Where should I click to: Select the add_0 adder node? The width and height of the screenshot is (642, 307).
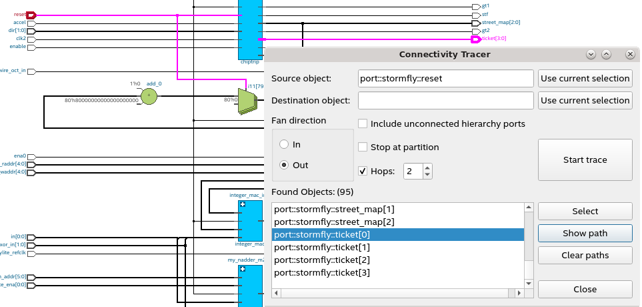pyautogui.click(x=149, y=96)
